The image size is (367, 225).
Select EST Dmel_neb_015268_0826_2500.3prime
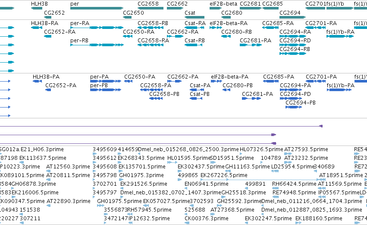188,149
